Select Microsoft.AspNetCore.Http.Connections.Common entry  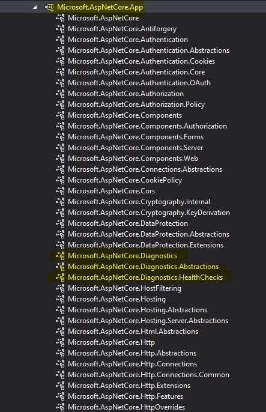tap(148, 375)
